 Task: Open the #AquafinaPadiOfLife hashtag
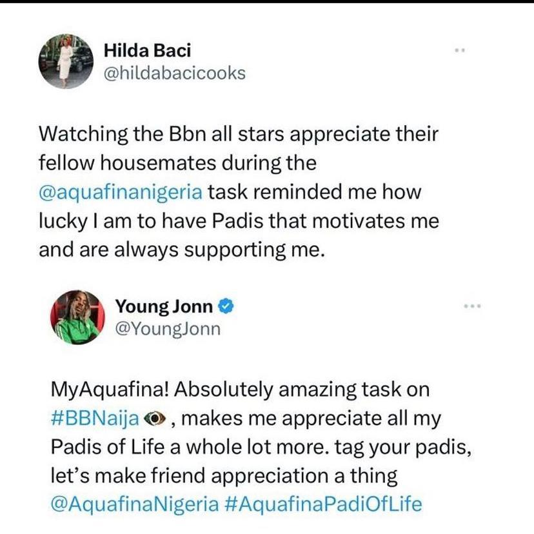(323, 504)
